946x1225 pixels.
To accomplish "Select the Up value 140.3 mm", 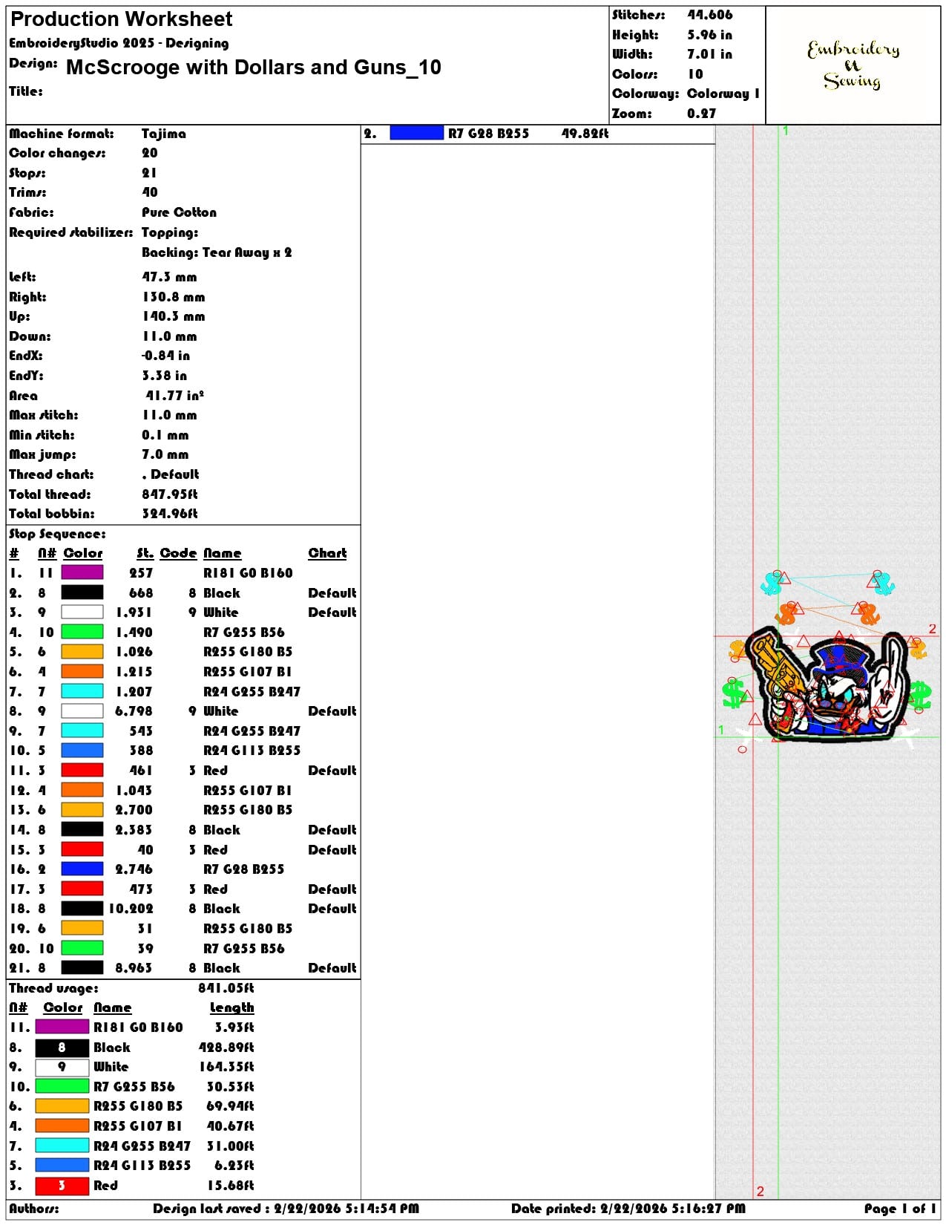I will [x=174, y=316].
